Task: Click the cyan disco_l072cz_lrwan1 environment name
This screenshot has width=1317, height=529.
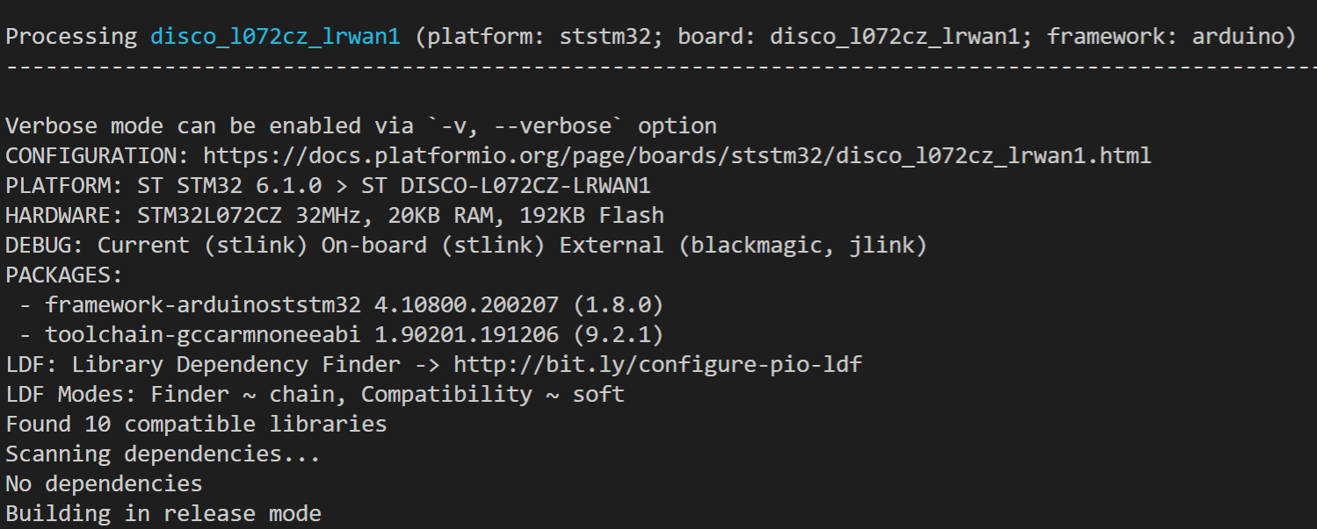Action: (275, 37)
